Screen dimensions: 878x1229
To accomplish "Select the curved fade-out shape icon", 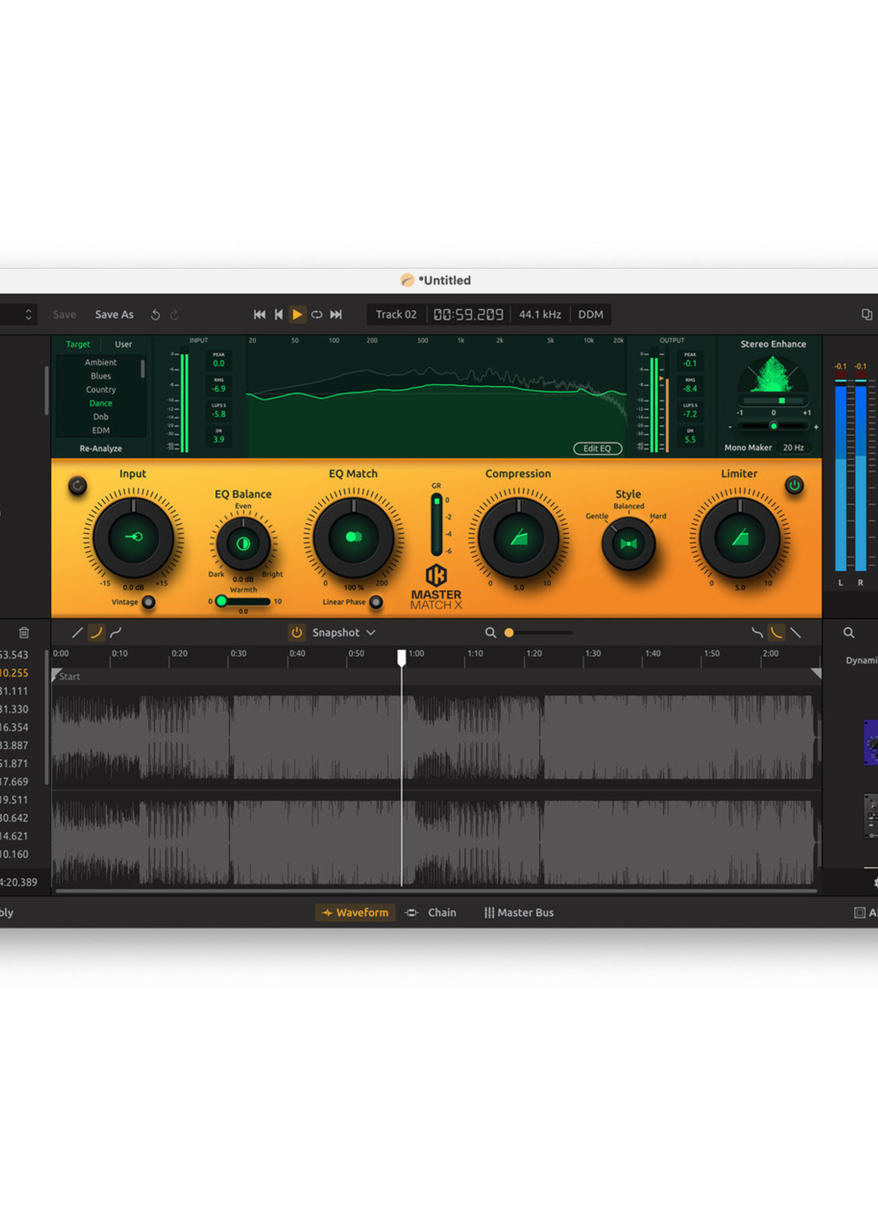I will tap(776, 632).
